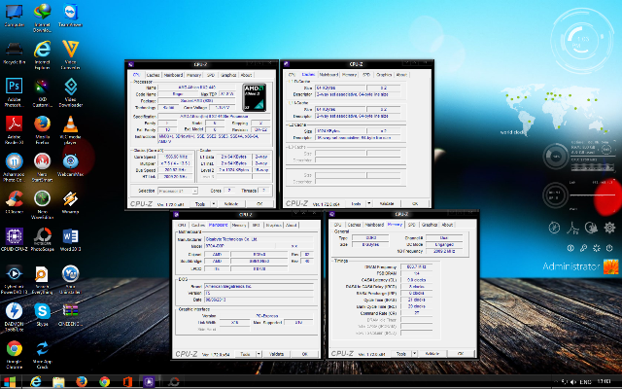Screen dimensions: 622x389
Task: Open the Skype desktop icon
Action: (x=42, y=314)
